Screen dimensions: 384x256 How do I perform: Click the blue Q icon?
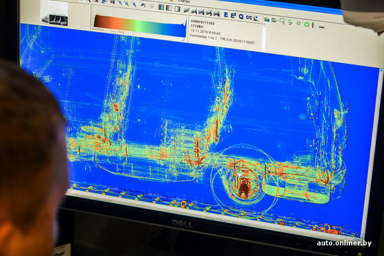pyautogui.click(x=241, y=17)
